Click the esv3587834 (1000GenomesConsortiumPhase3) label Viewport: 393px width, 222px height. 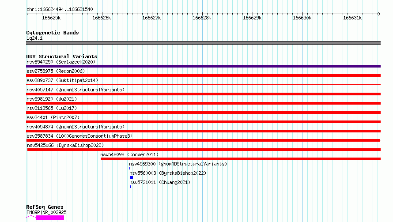point(79,136)
